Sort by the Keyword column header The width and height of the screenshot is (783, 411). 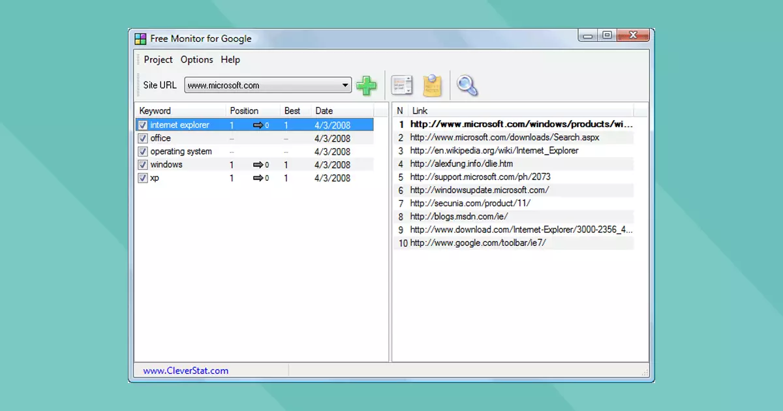coord(181,111)
